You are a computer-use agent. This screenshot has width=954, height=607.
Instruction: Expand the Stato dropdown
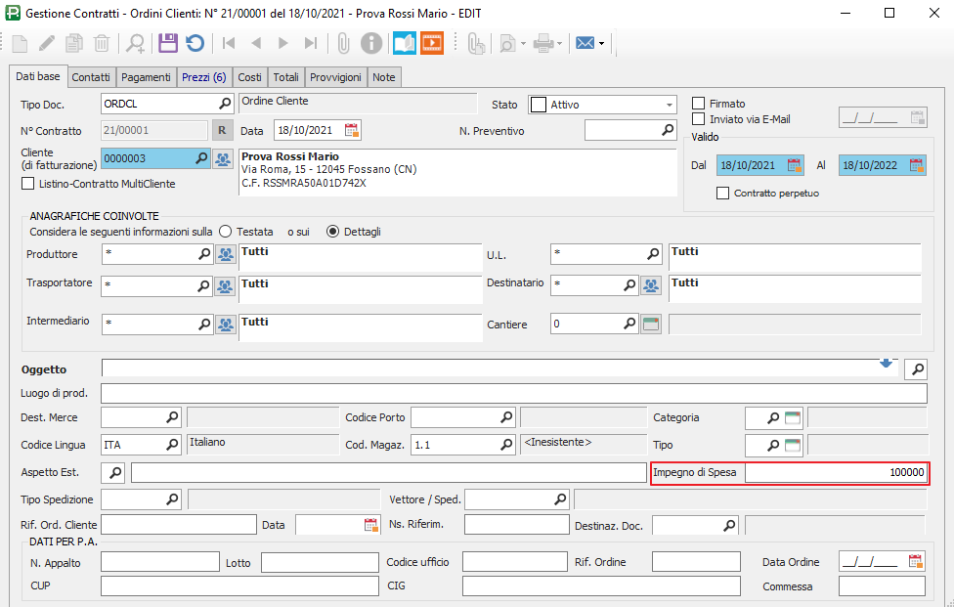coord(670,105)
